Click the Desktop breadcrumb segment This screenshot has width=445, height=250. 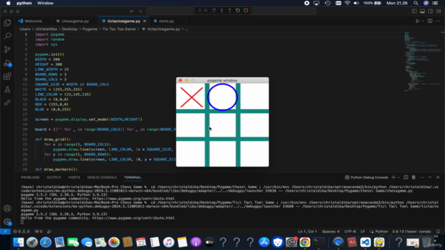click(x=70, y=29)
